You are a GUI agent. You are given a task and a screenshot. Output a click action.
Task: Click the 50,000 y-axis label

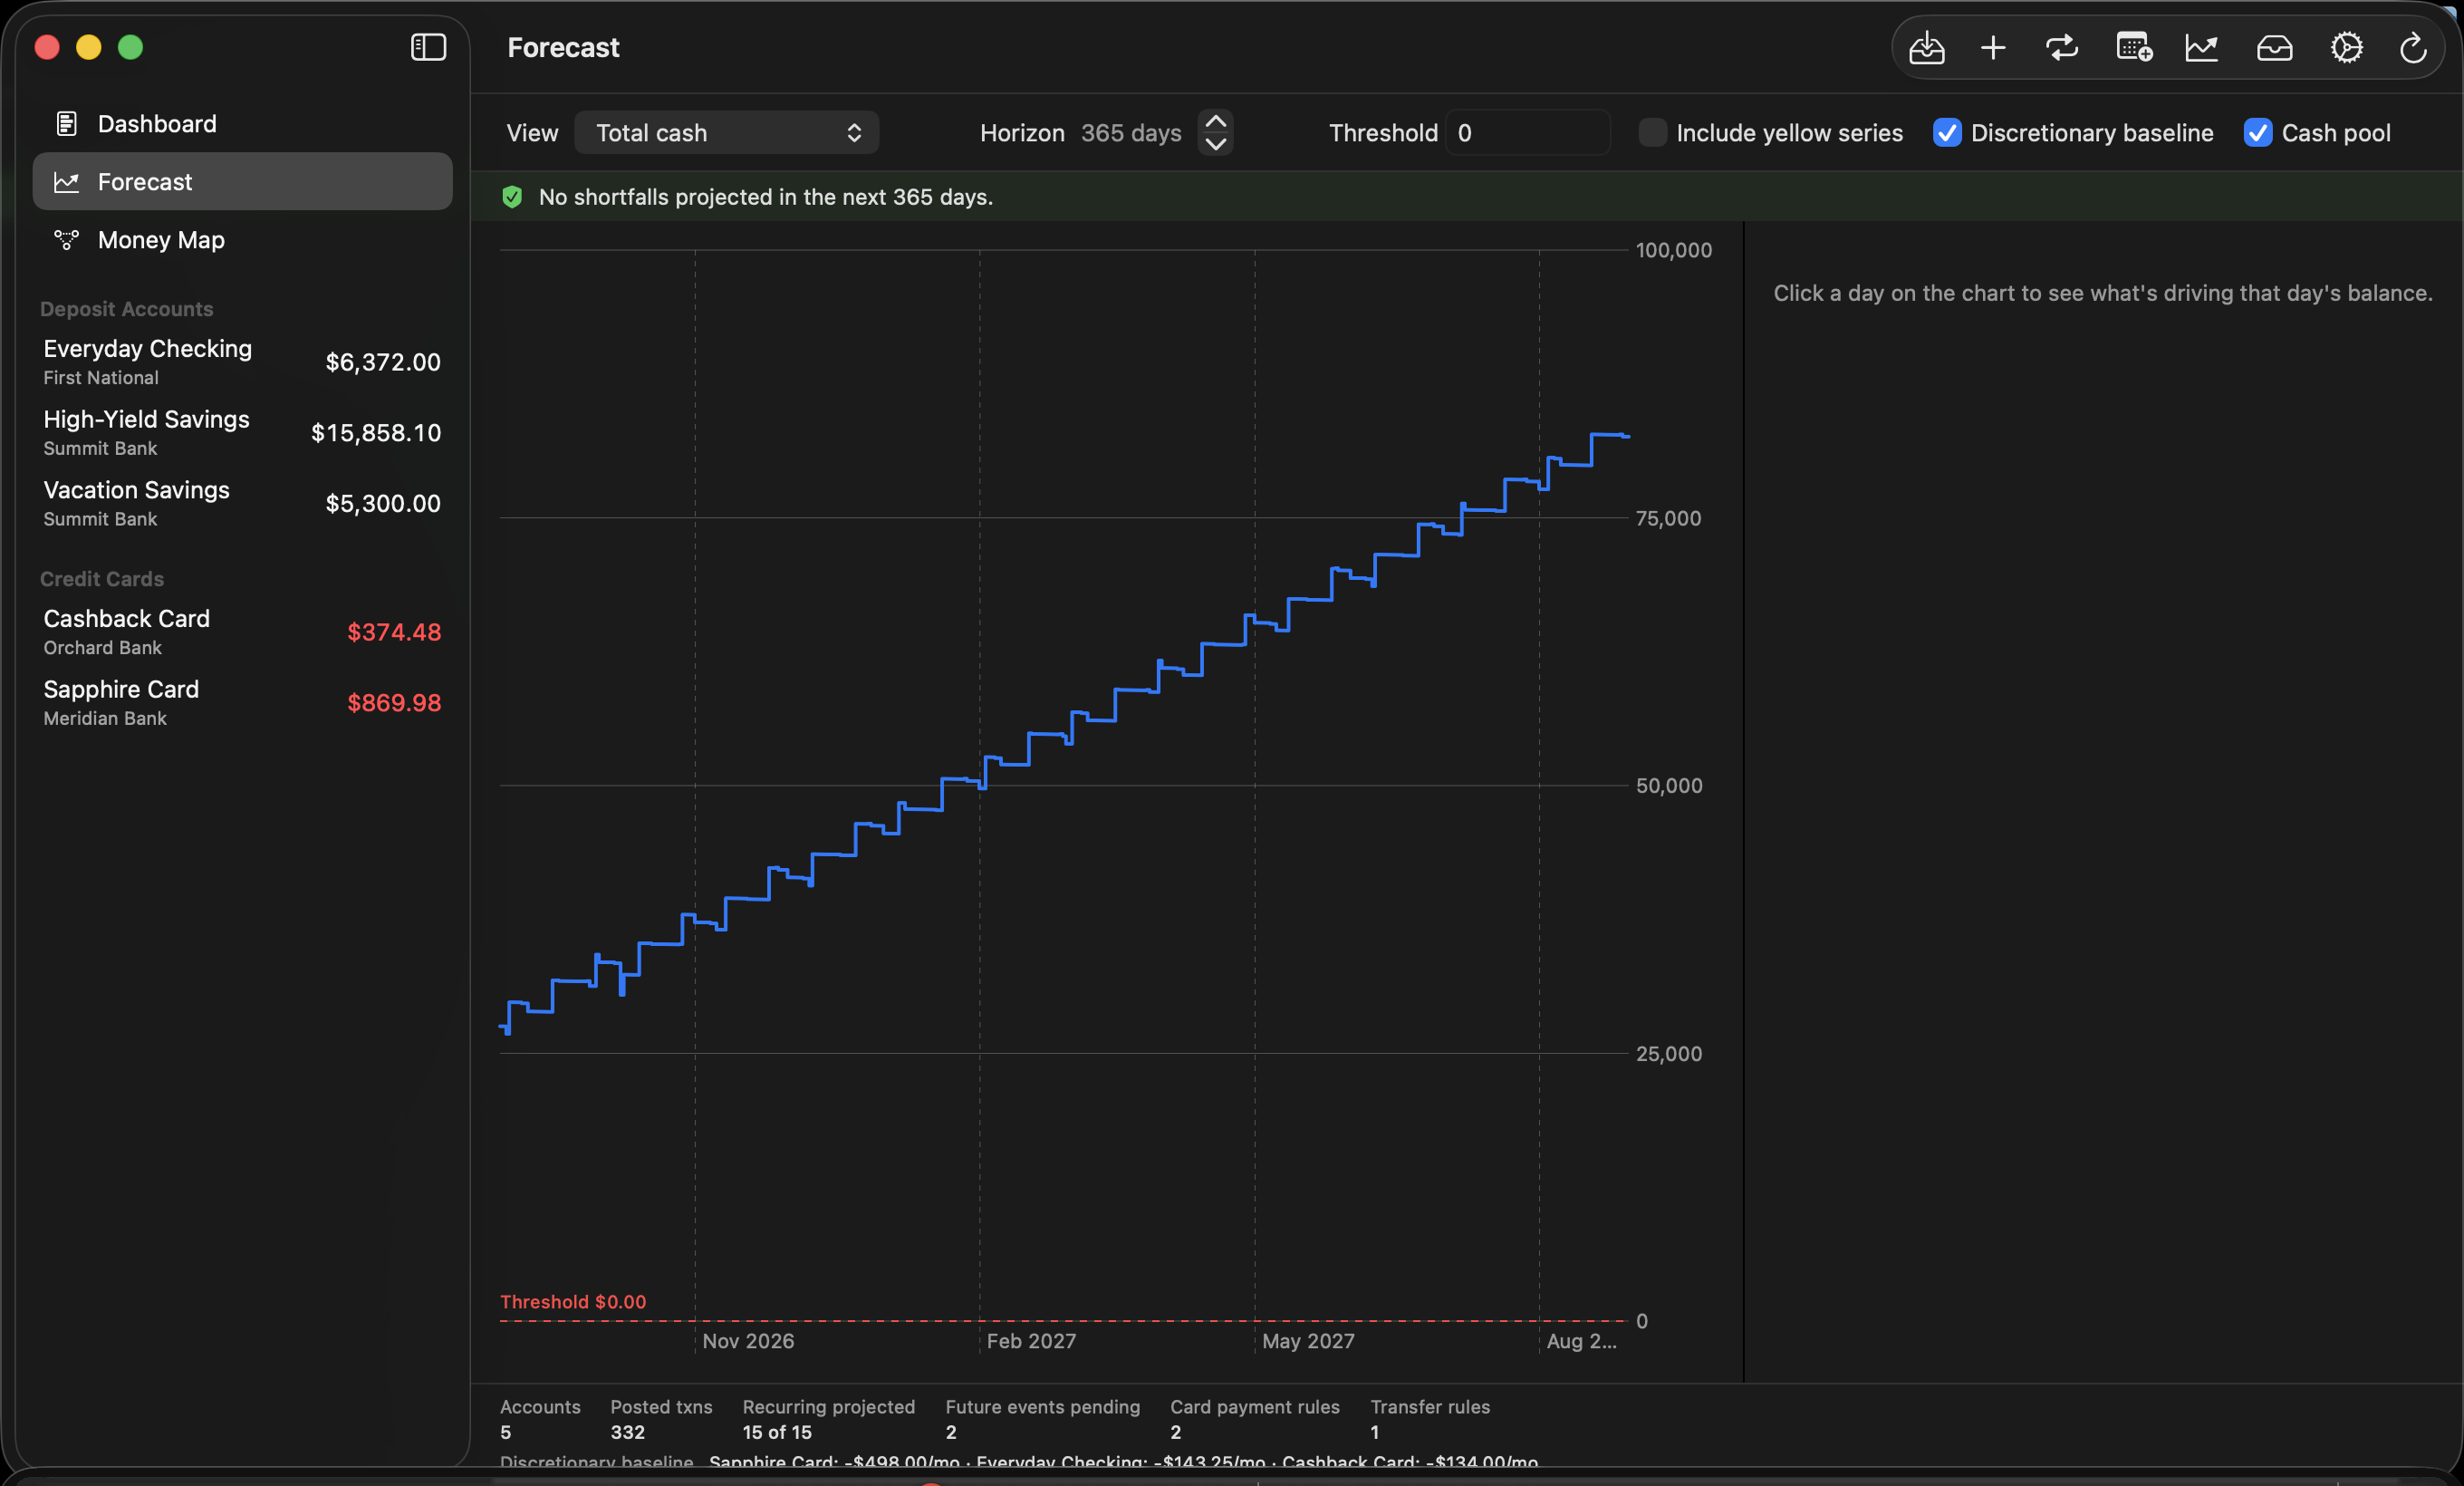click(x=1668, y=786)
